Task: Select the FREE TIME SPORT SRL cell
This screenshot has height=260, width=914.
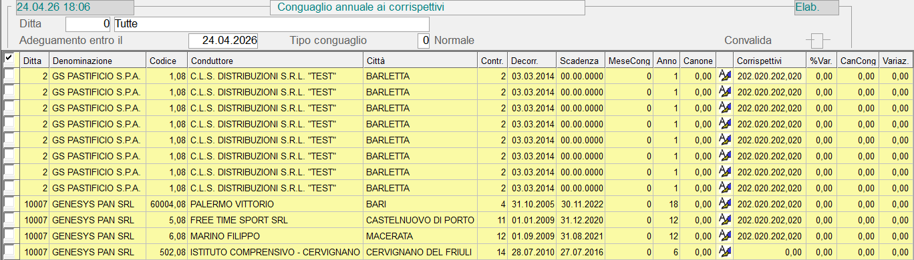Action: (275, 220)
